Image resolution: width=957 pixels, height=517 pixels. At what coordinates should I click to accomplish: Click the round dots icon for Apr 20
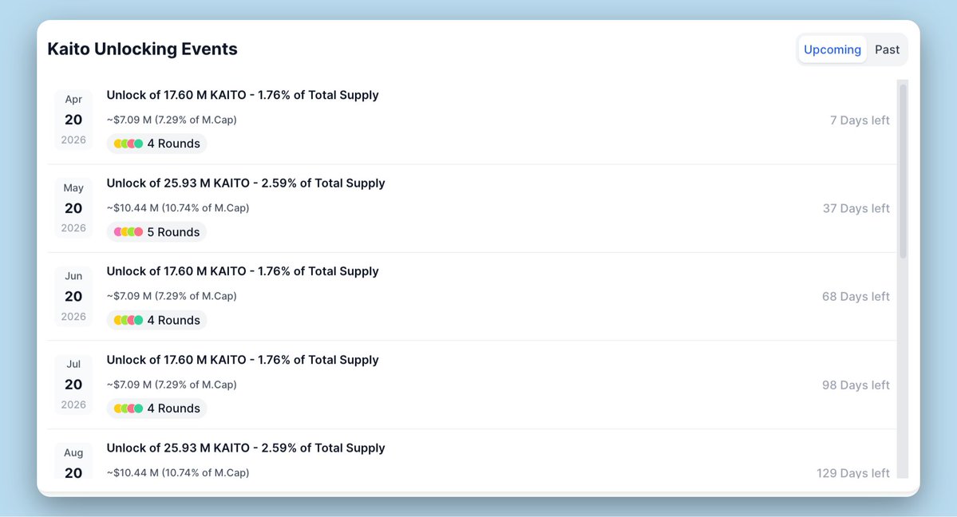click(129, 144)
